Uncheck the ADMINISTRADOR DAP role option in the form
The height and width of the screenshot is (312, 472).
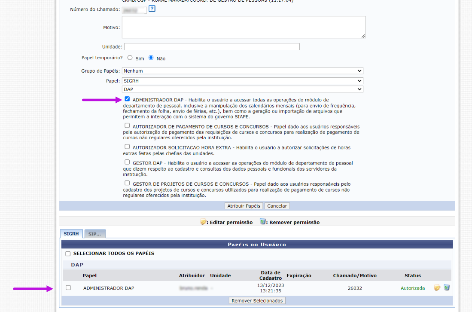coord(127,99)
